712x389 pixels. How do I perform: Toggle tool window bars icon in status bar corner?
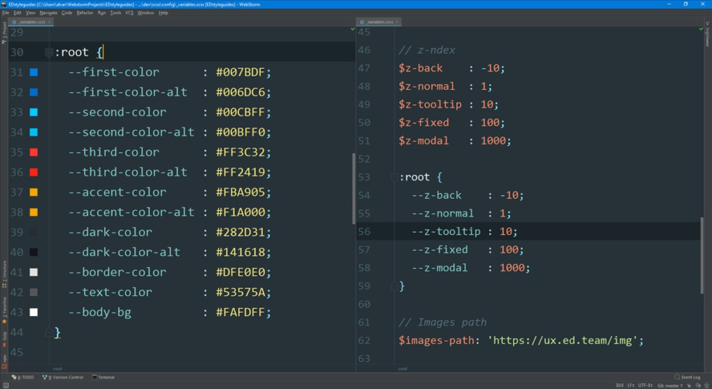(4, 385)
